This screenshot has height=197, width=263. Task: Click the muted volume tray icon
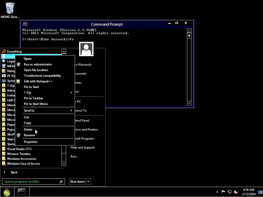click(236, 192)
